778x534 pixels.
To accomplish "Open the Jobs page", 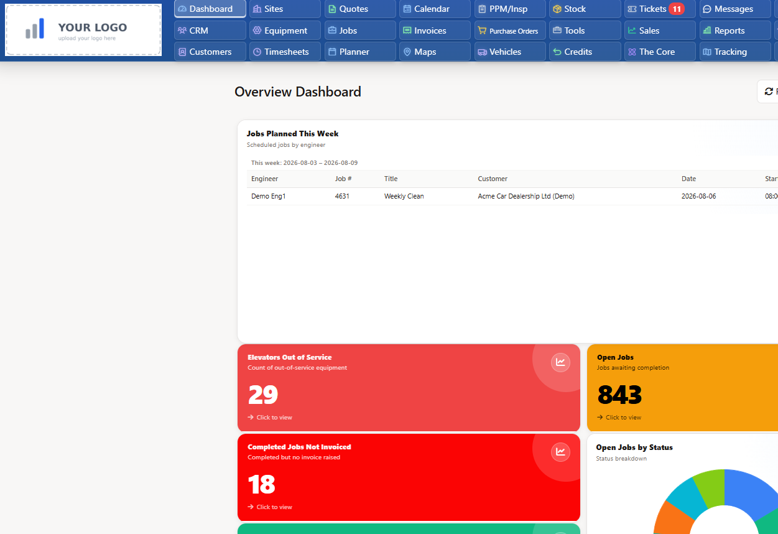I will click(x=360, y=30).
